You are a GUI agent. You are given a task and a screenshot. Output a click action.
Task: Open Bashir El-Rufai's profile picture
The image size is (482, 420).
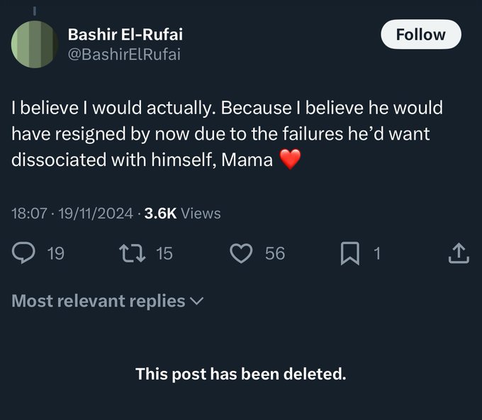(35, 44)
